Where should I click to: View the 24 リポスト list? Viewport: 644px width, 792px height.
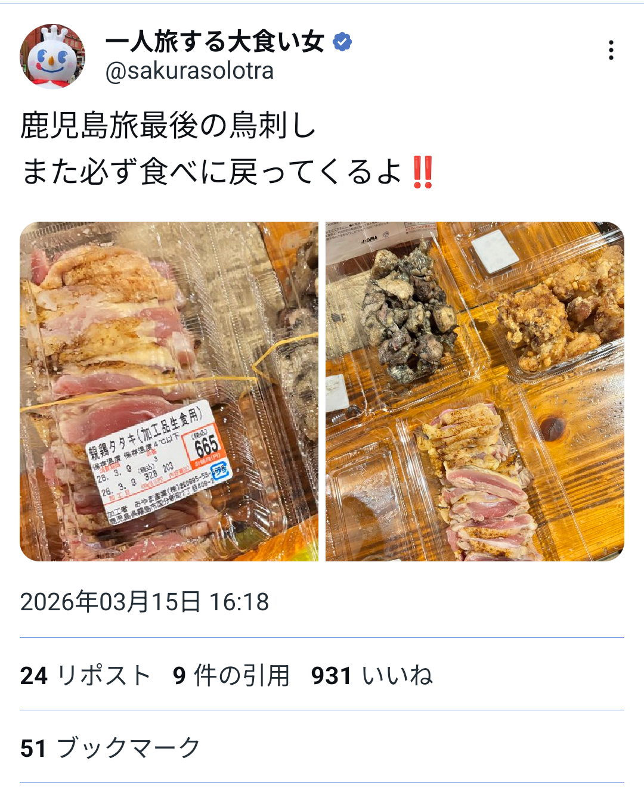pos(85,675)
